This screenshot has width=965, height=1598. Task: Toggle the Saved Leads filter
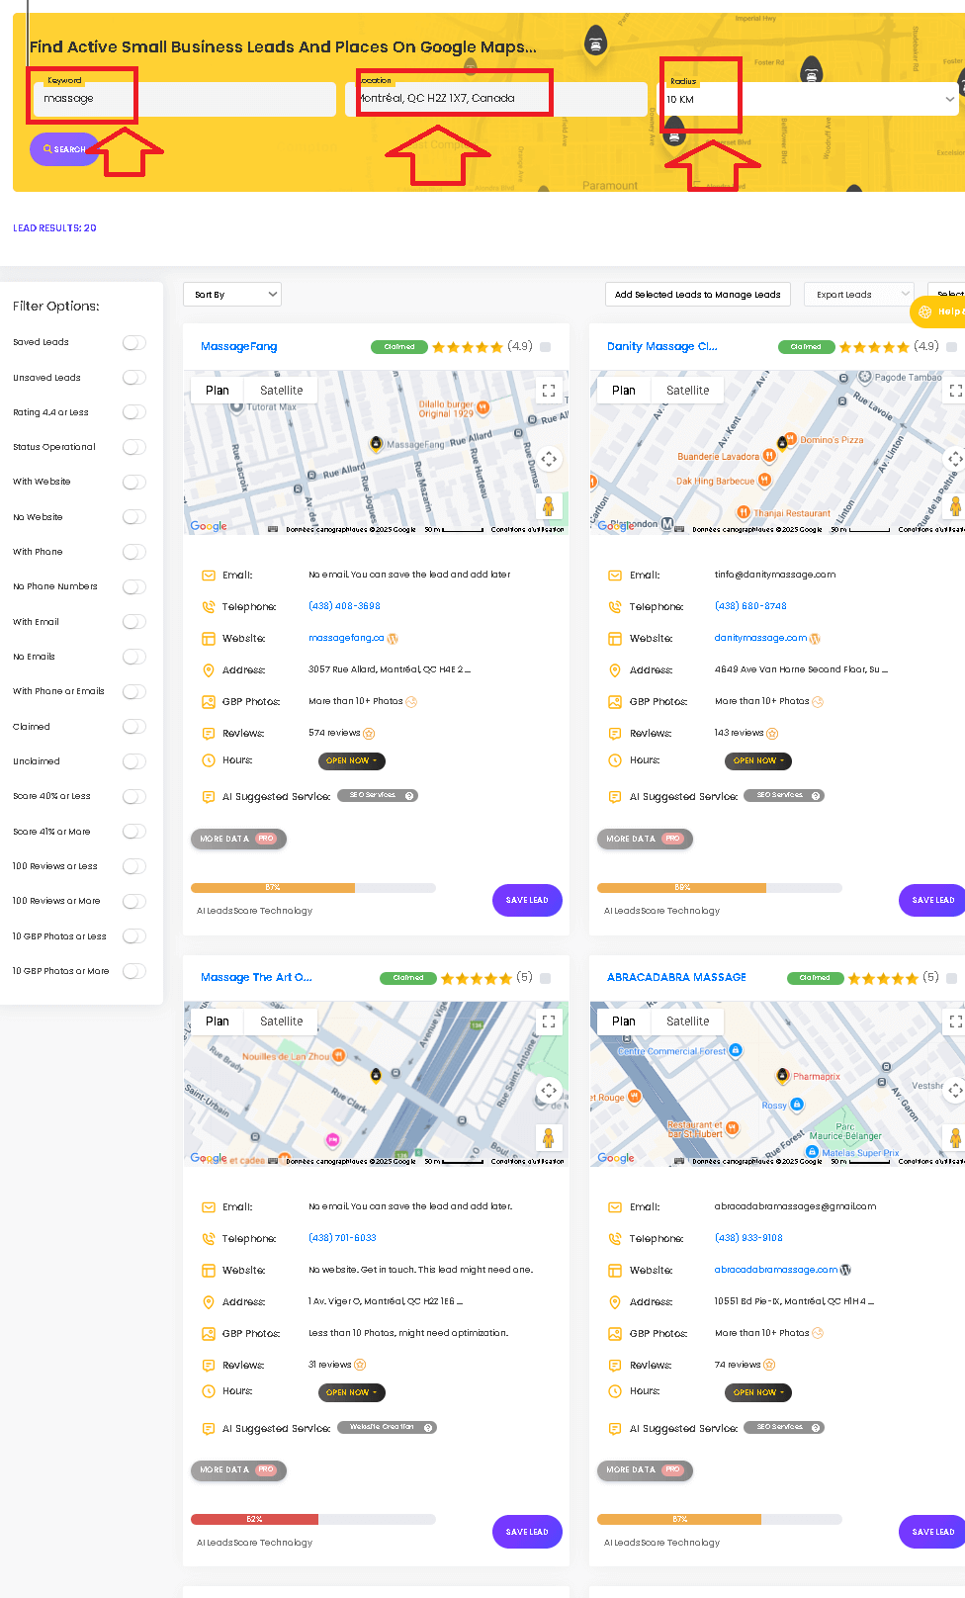pos(134,342)
